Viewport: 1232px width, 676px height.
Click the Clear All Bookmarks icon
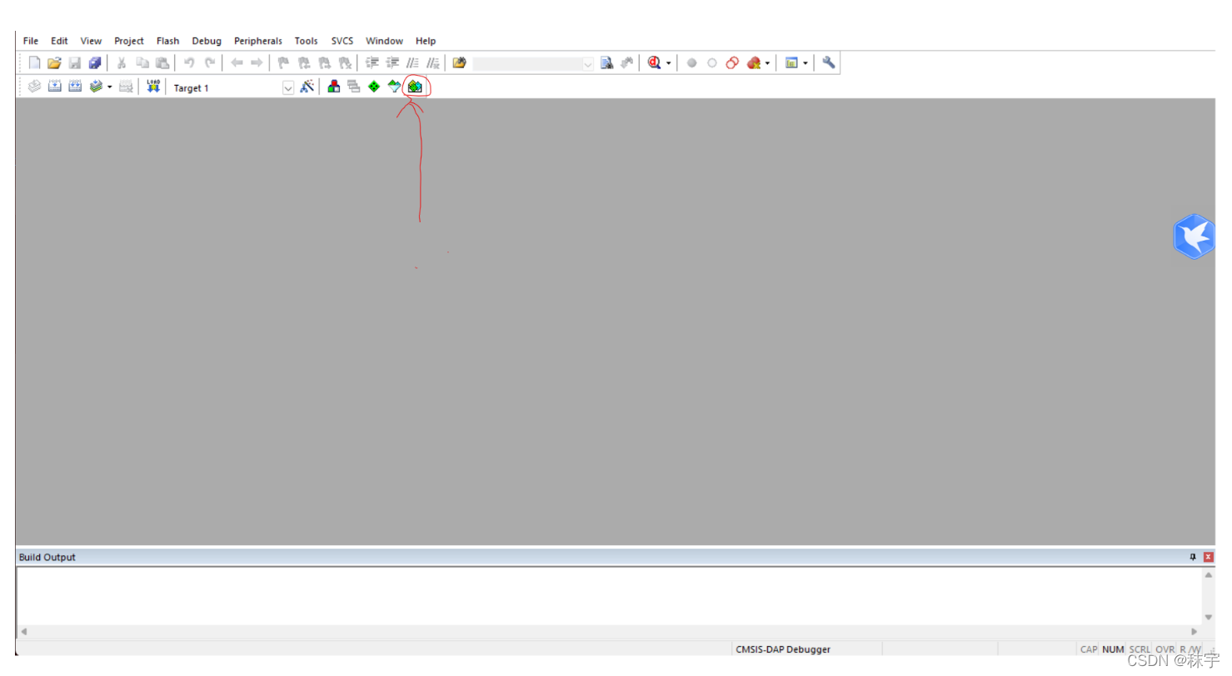point(345,62)
